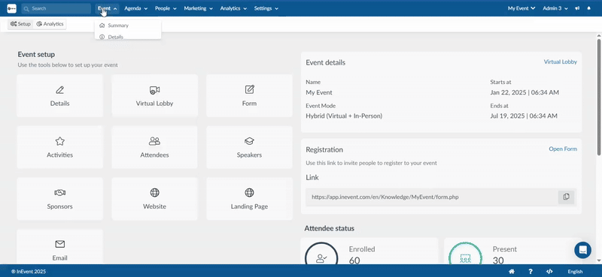Screen dimensions: 602x277
Task: Open the Email setup card
Action: (60, 247)
